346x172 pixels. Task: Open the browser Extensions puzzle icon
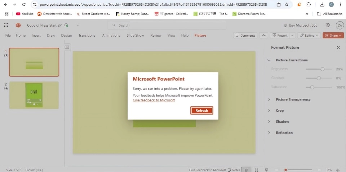click(x=309, y=4)
